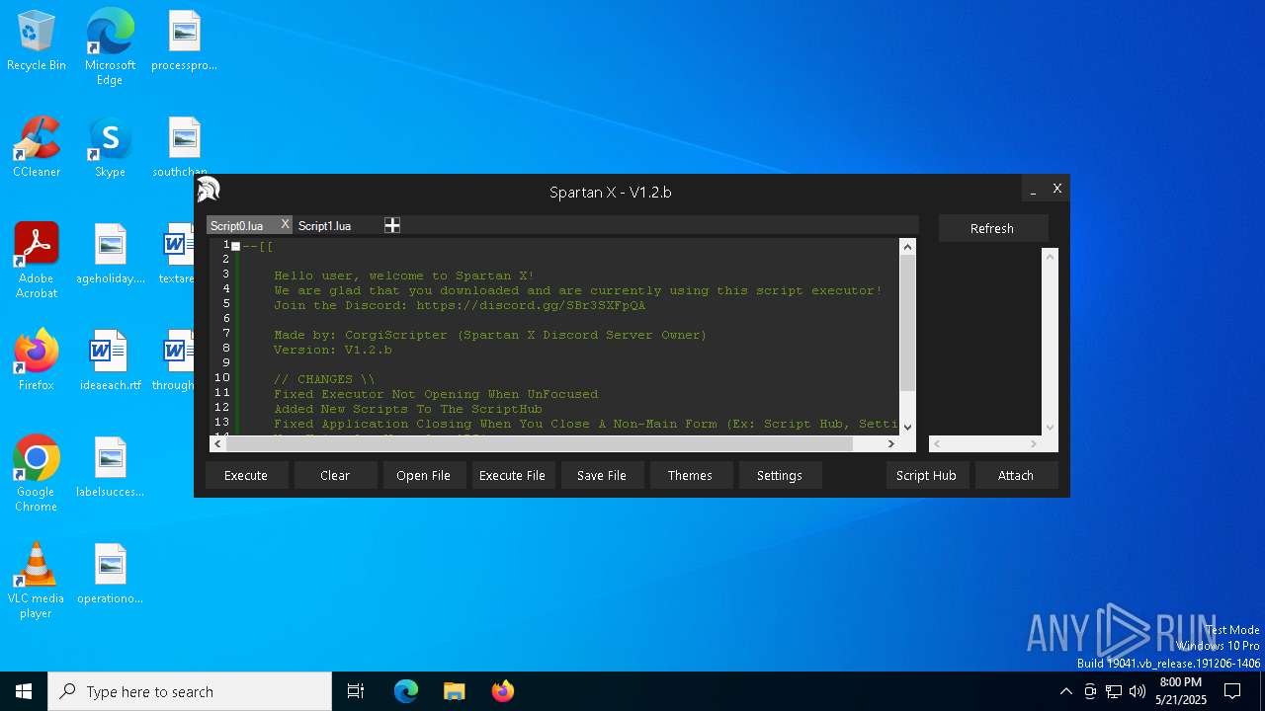Click the Attach button
Viewport: 1265px width, 711px height.
1015,475
